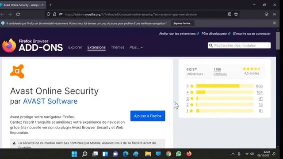The width and height of the screenshot is (283, 159).
Task: Click the permissions icon beside the padlock
Action: click(x=61, y=14)
